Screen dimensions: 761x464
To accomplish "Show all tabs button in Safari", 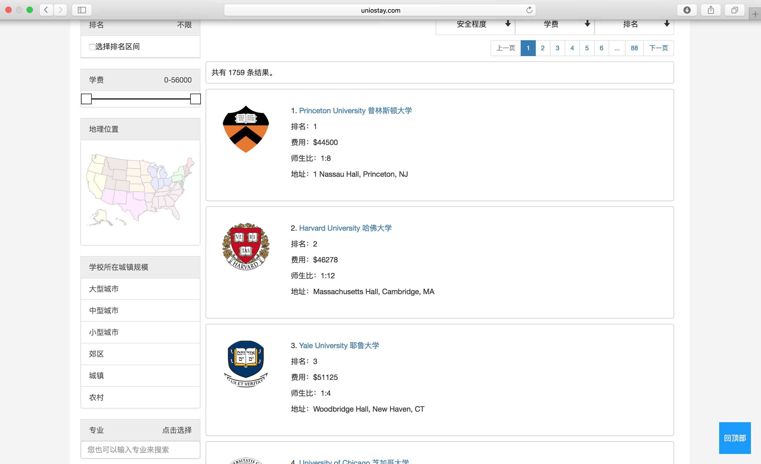I will pyautogui.click(x=735, y=10).
